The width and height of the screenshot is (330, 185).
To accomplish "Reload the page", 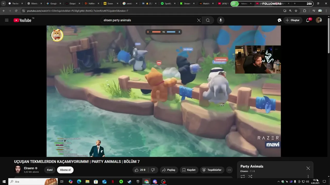I will click(16, 11).
